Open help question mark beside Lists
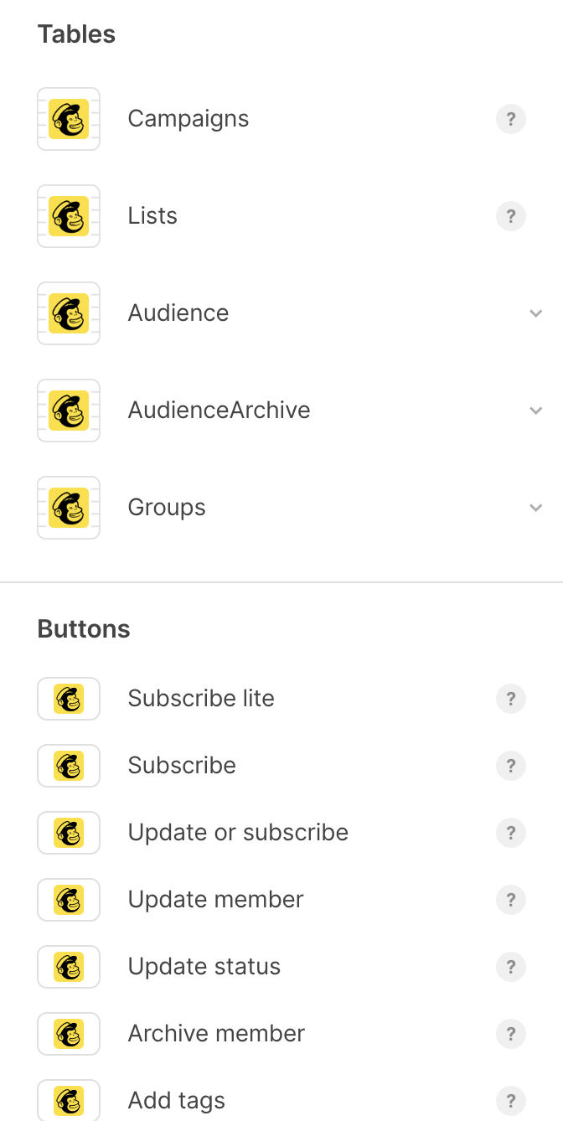 pyautogui.click(x=511, y=216)
